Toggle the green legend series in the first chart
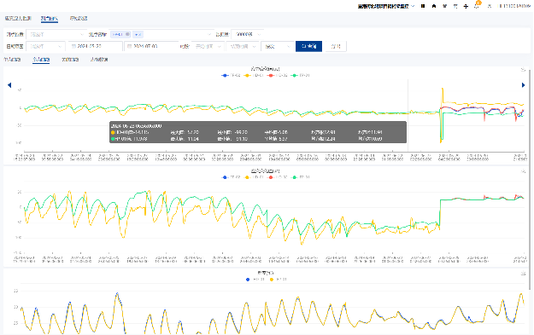Viewport: 534px width, 335px height. click(301, 75)
